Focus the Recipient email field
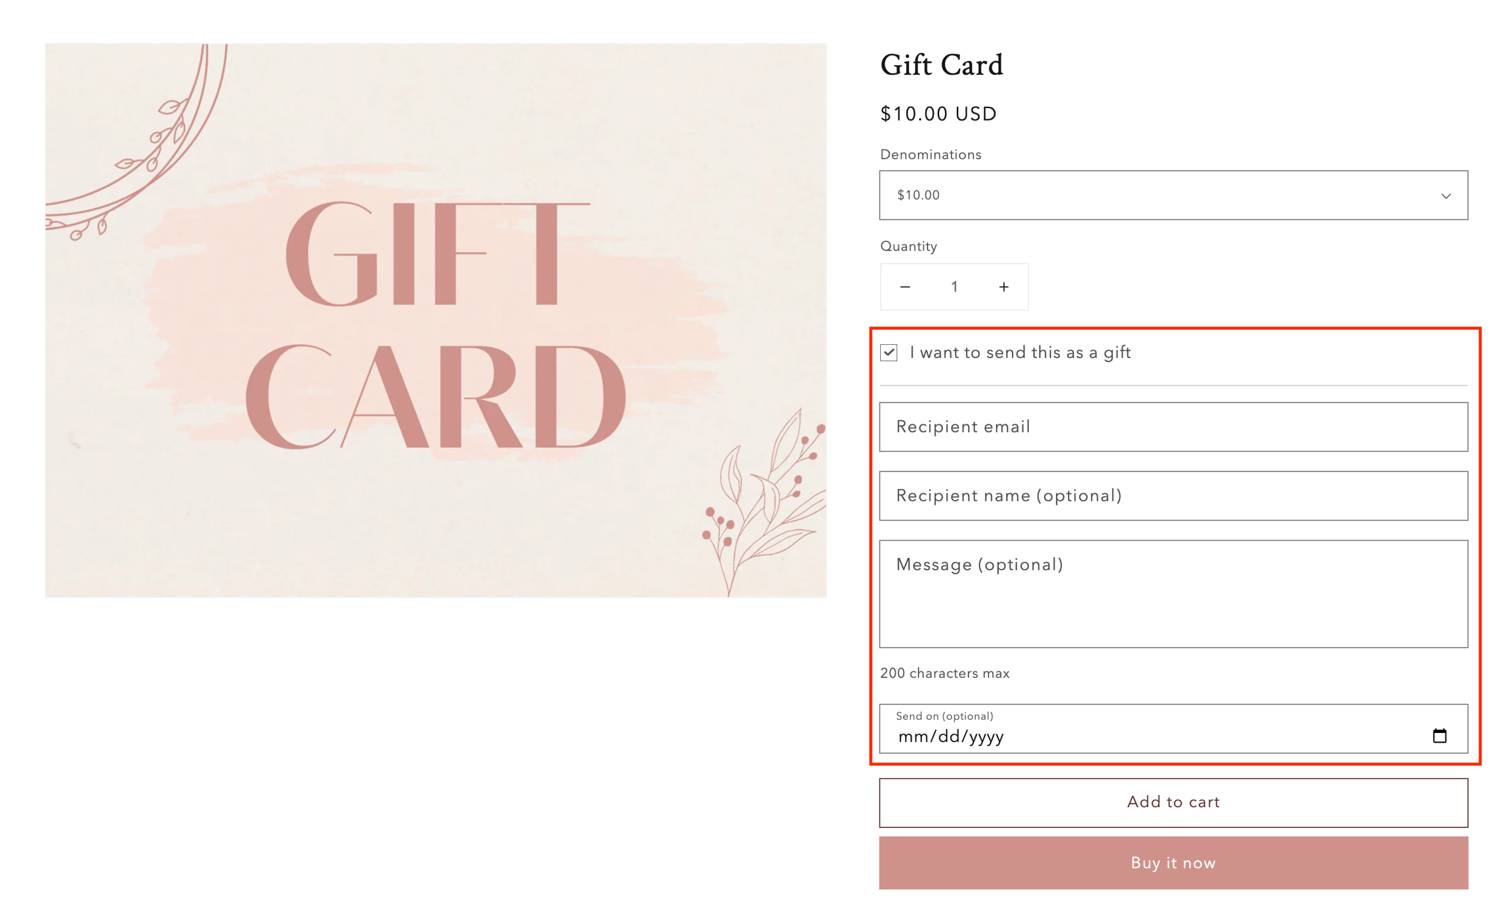The image size is (1511, 908). click(1173, 427)
